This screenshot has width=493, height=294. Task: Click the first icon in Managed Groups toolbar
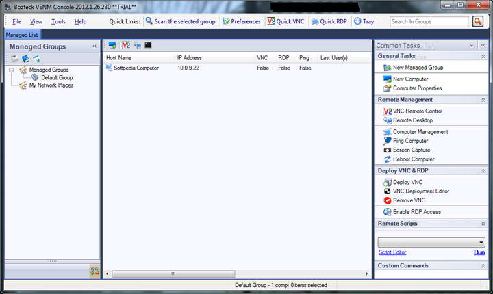15,59
